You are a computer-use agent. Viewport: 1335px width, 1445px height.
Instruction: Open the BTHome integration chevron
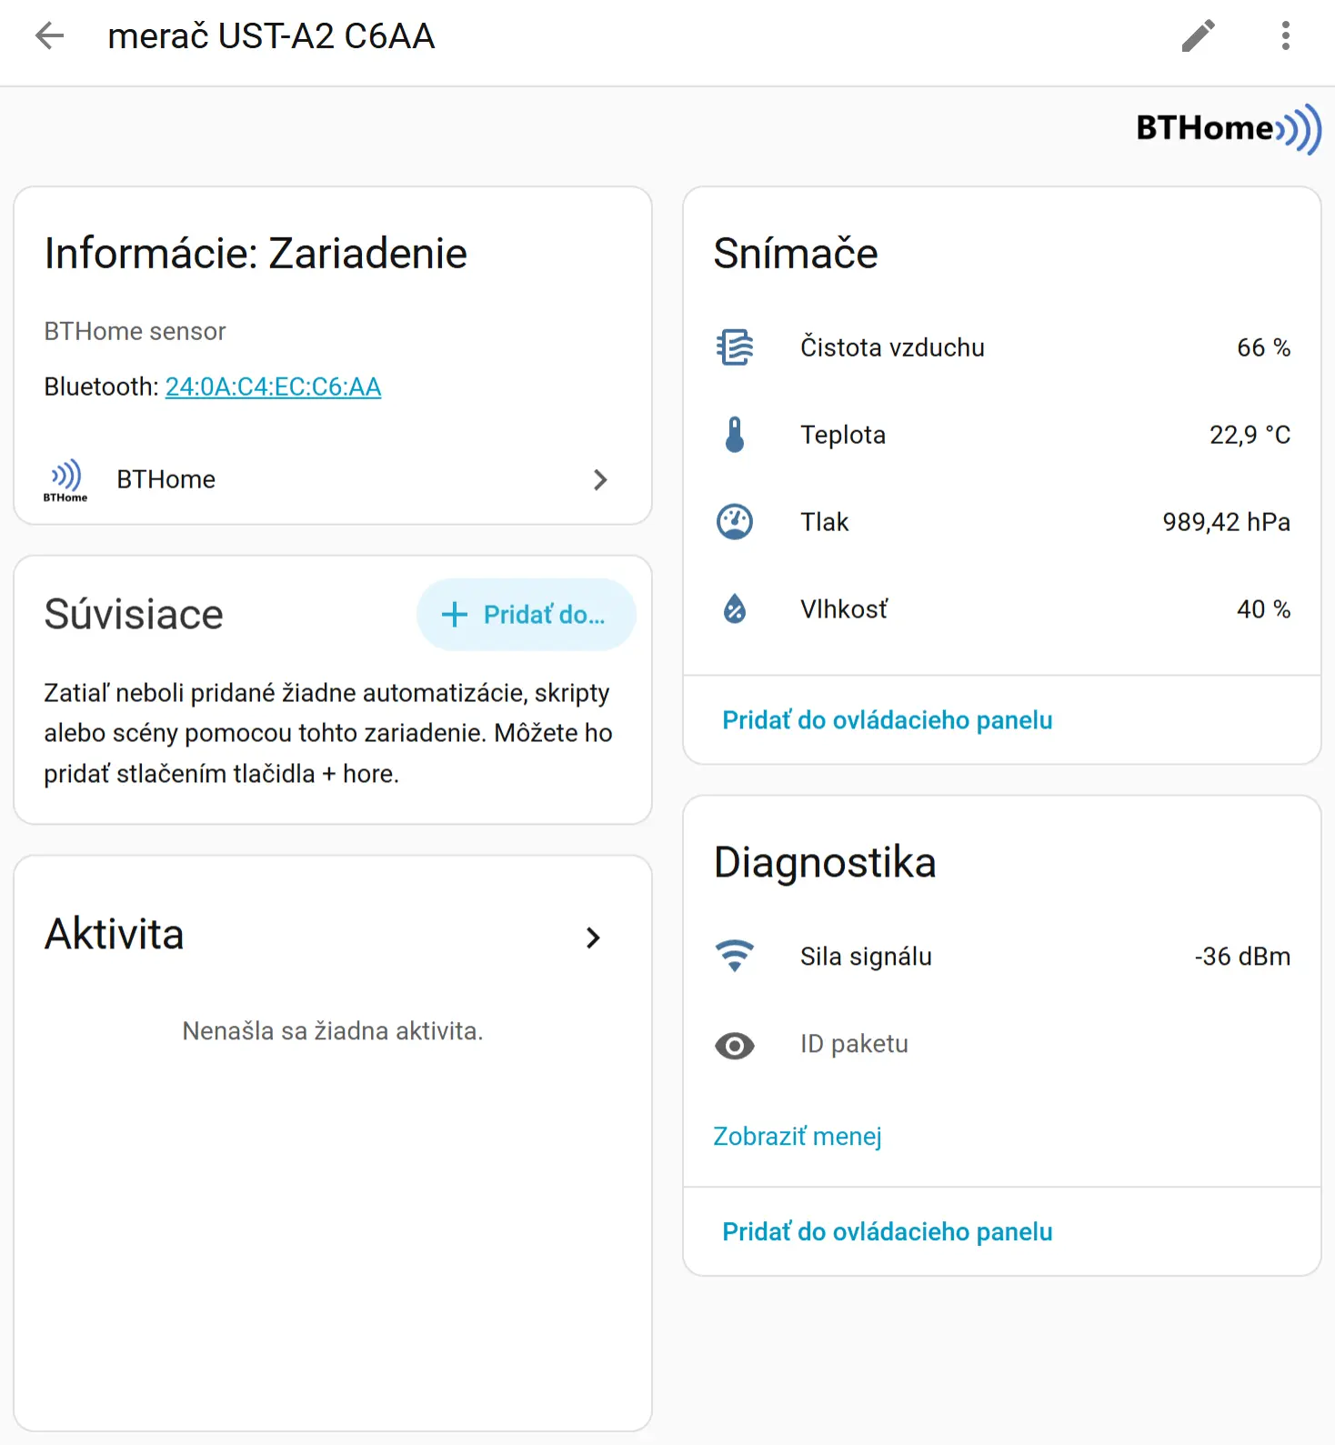[600, 480]
